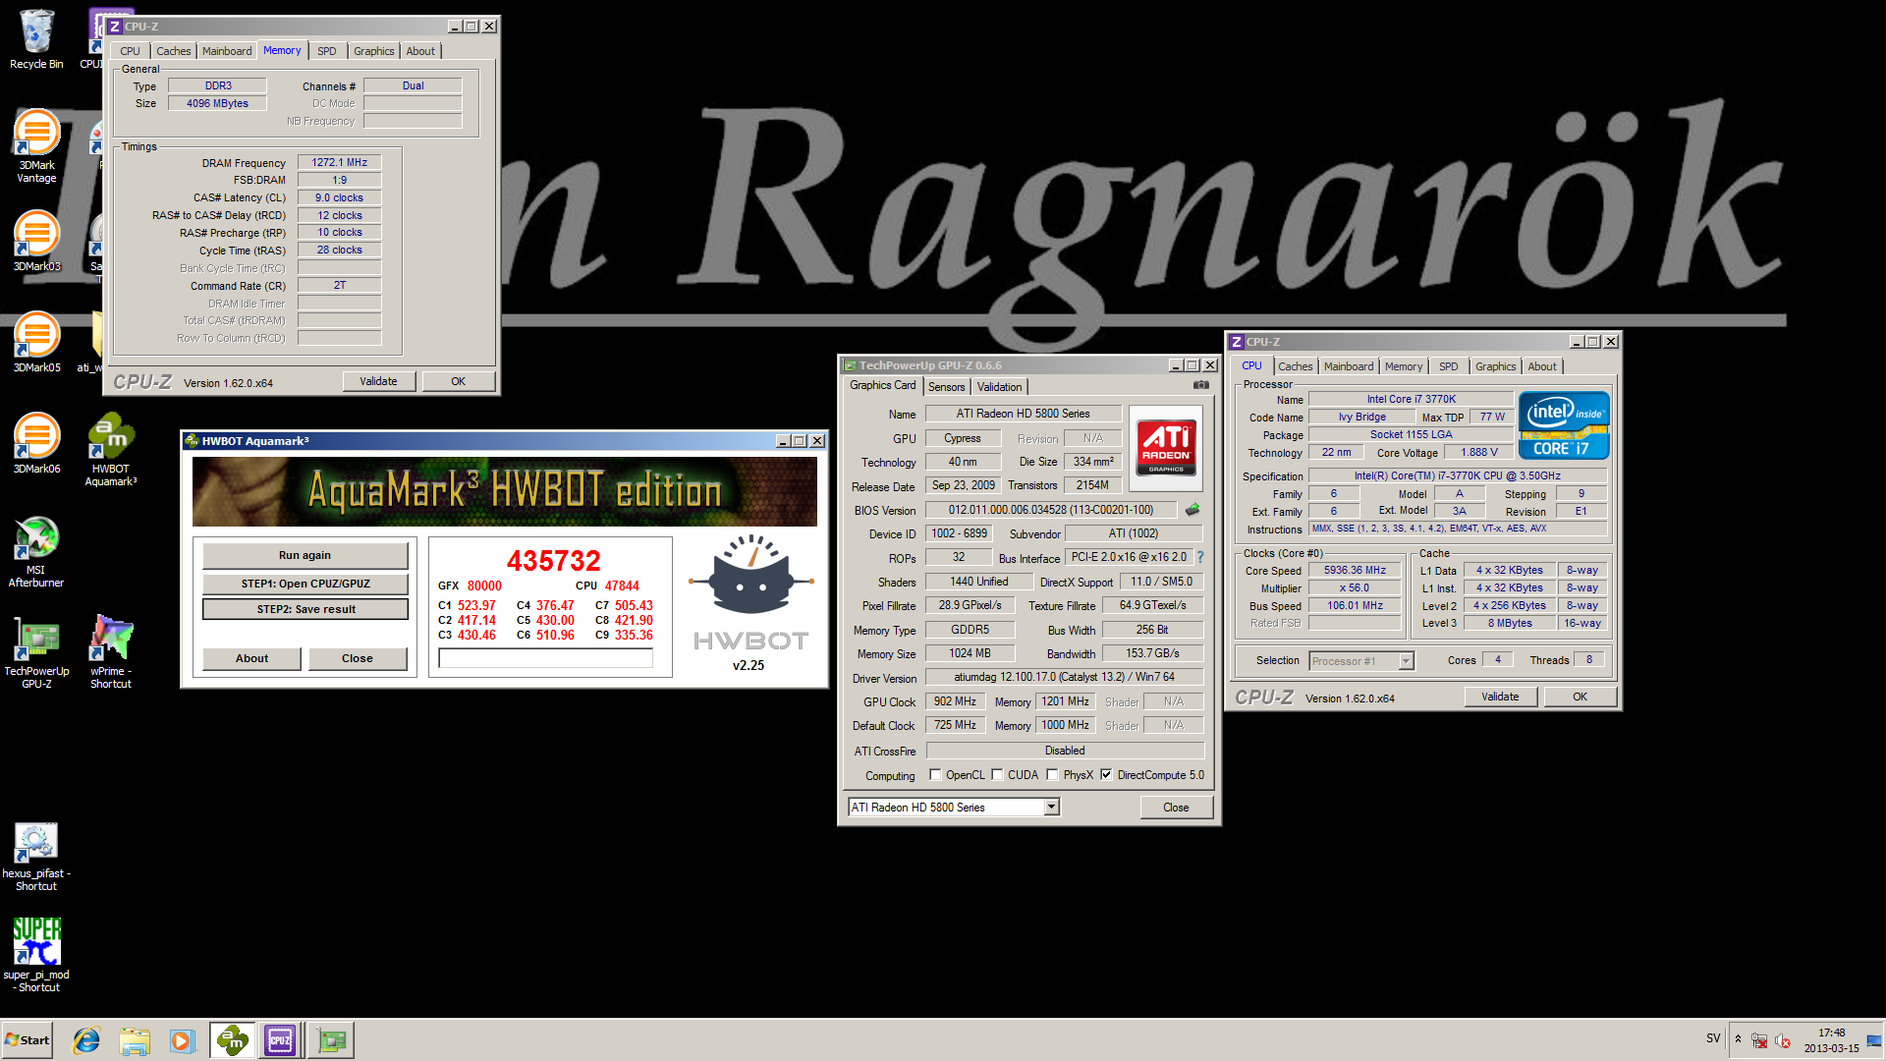Image resolution: width=1886 pixels, height=1061 pixels.
Task: Open 3DMark06 desktop icon
Action: click(36, 444)
